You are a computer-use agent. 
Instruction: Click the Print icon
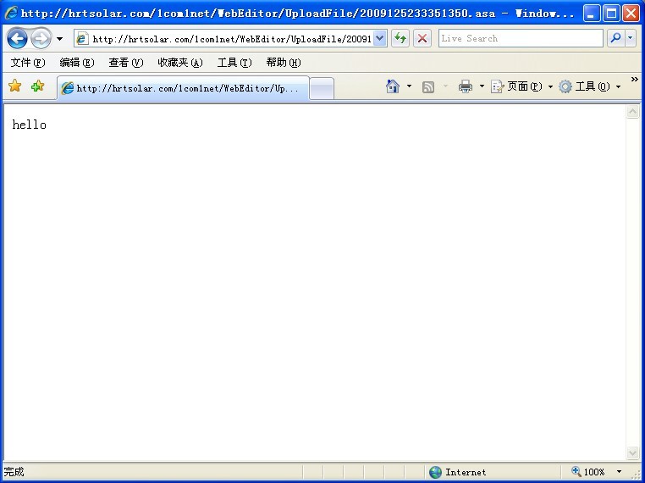click(x=466, y=86)
